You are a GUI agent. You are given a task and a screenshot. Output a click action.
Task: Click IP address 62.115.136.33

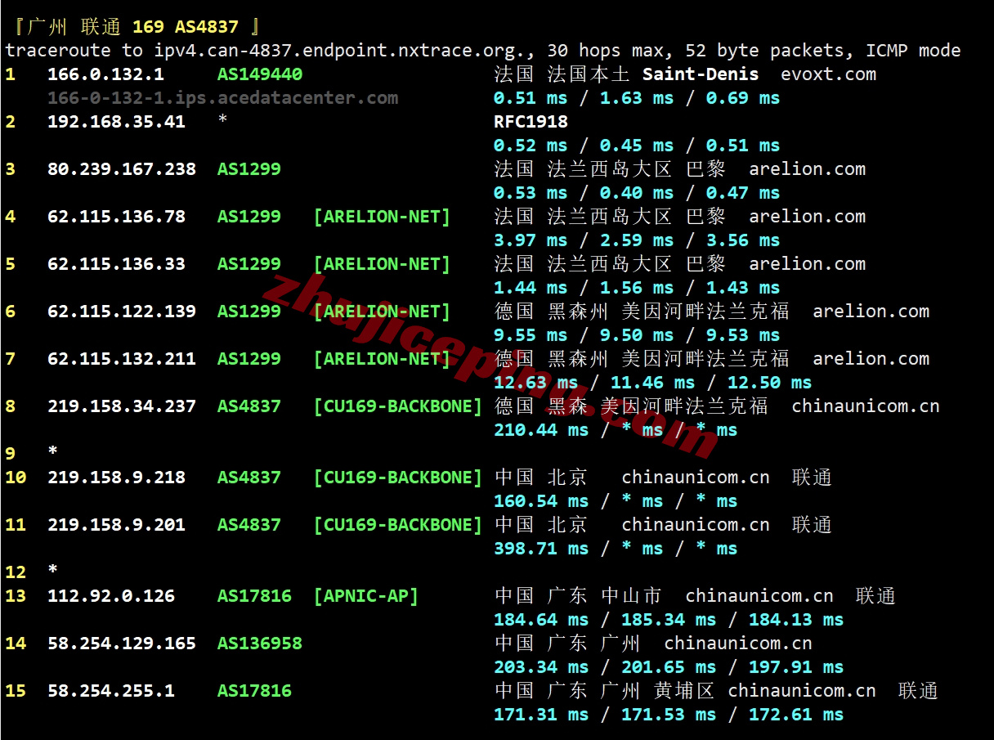116,264
